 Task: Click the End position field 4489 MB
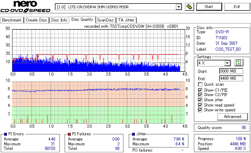(231, 78)
